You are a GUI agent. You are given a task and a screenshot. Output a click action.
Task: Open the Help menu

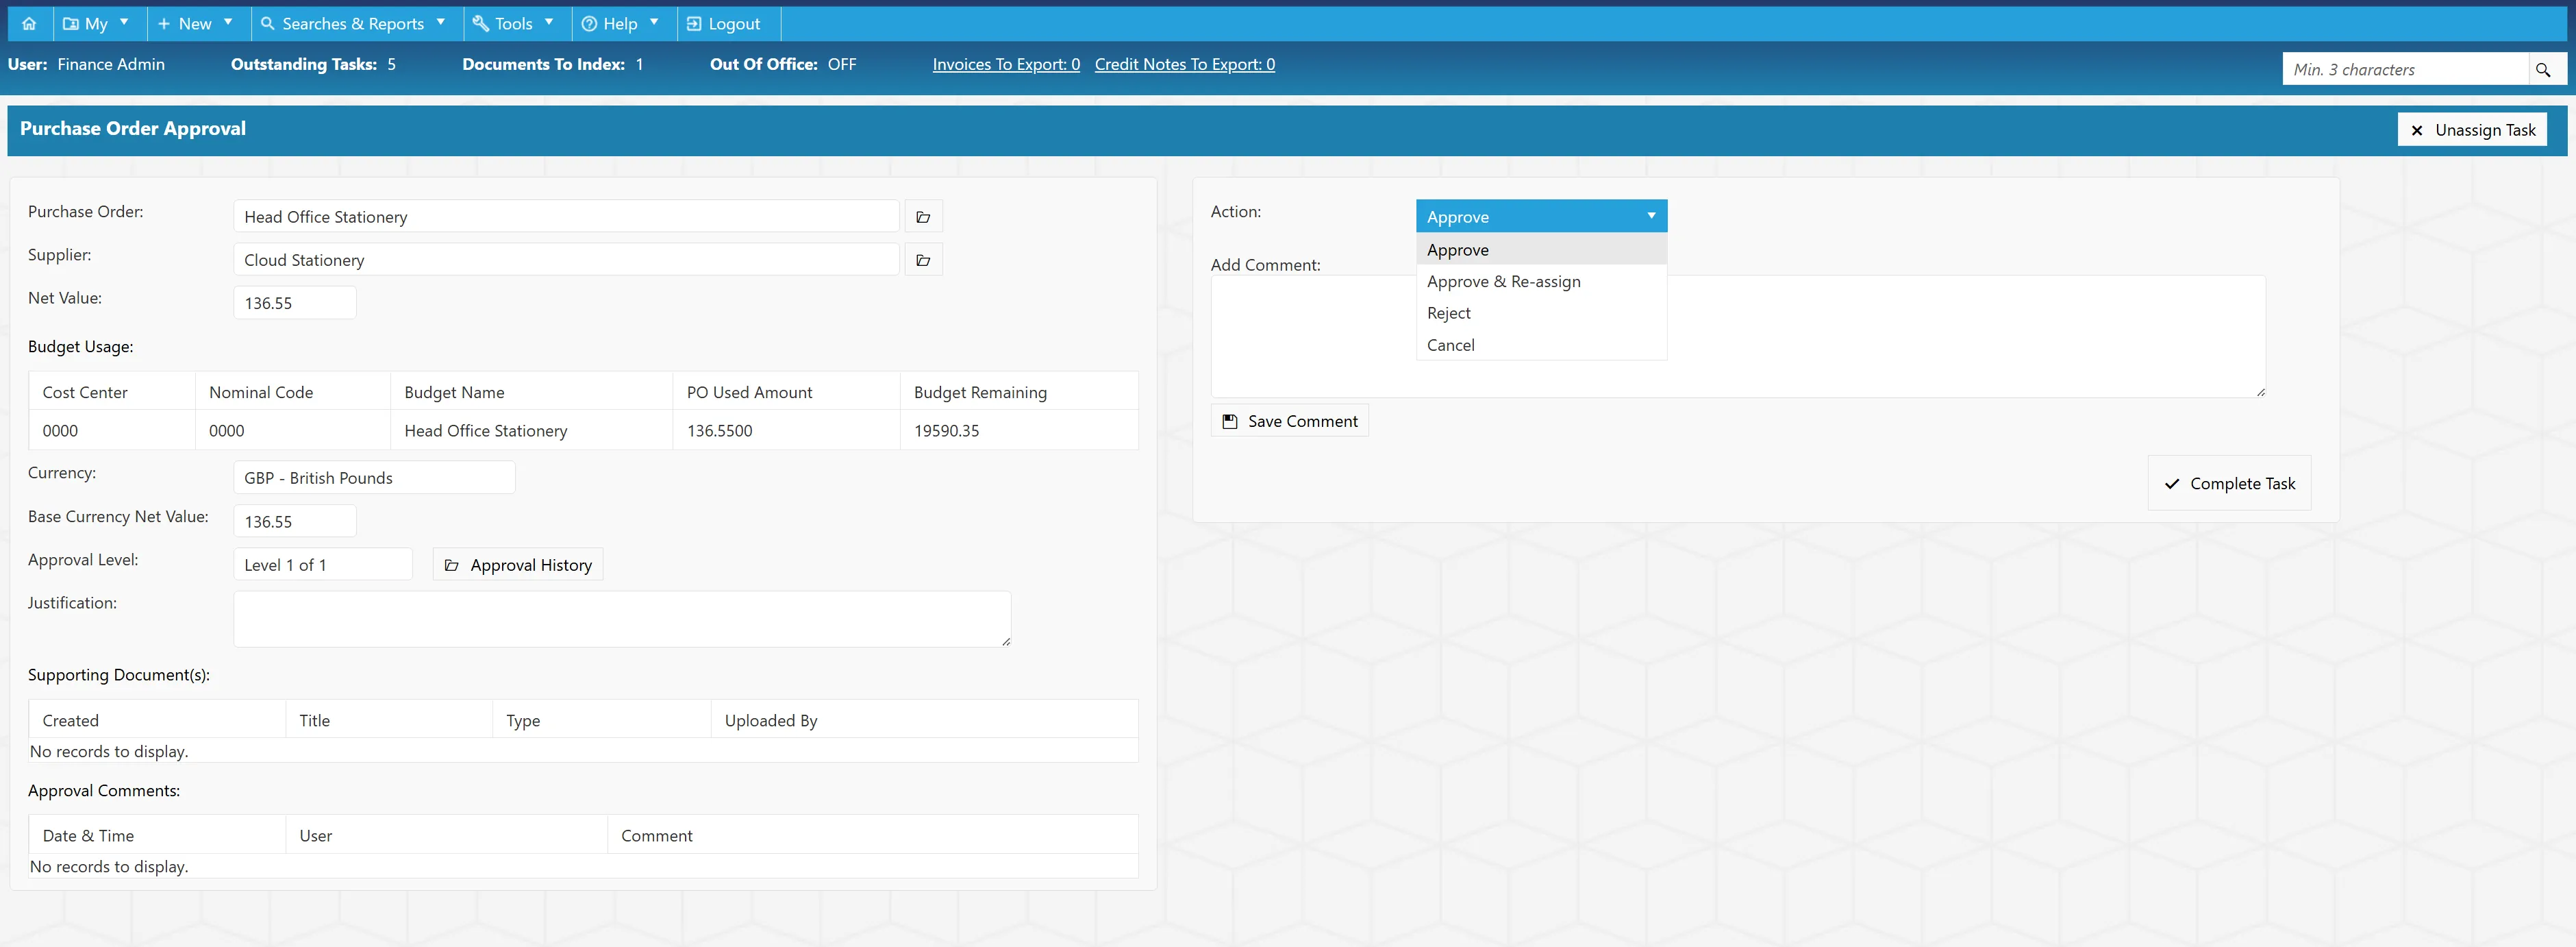621,24
